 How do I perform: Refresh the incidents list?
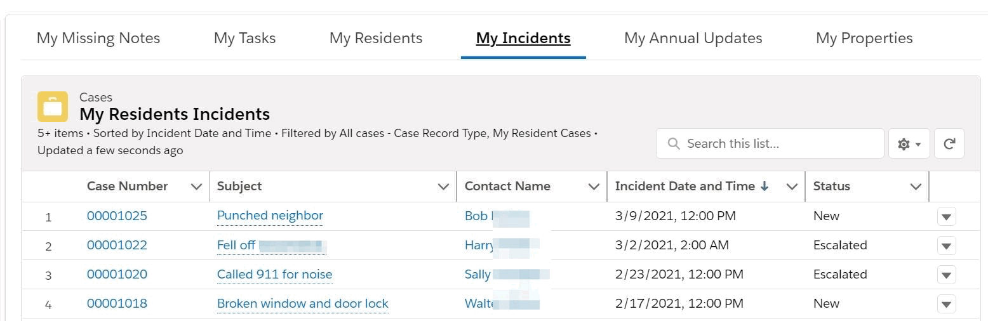[x=949, y=144]
